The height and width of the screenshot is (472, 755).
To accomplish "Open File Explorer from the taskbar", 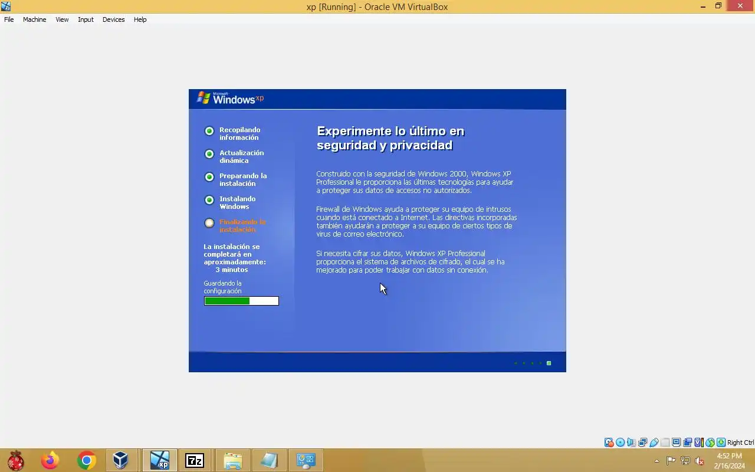I will click(x=233, y=460).
